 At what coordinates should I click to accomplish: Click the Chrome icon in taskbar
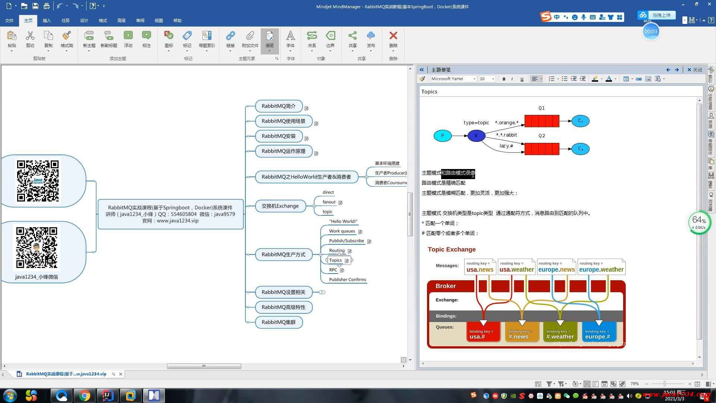[85, 396]
